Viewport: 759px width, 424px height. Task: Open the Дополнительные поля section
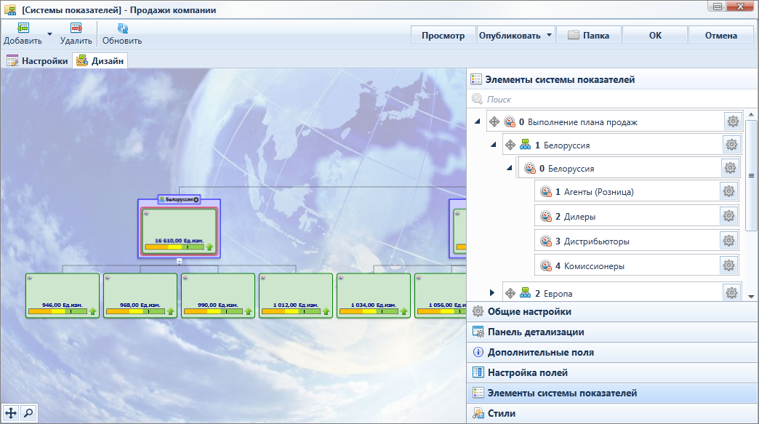(612, 353)
